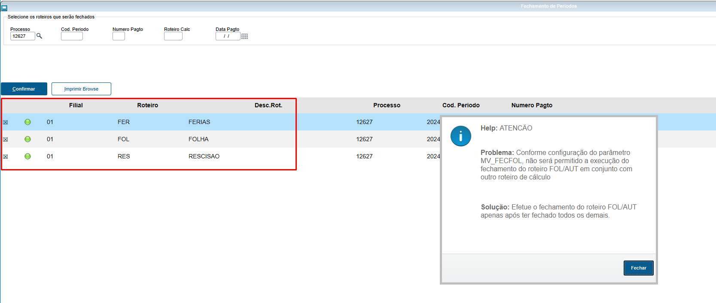Viewport: 716px width, 303px height.
Task: Sort by the Filial column header
Action: [x=76, y=105]
